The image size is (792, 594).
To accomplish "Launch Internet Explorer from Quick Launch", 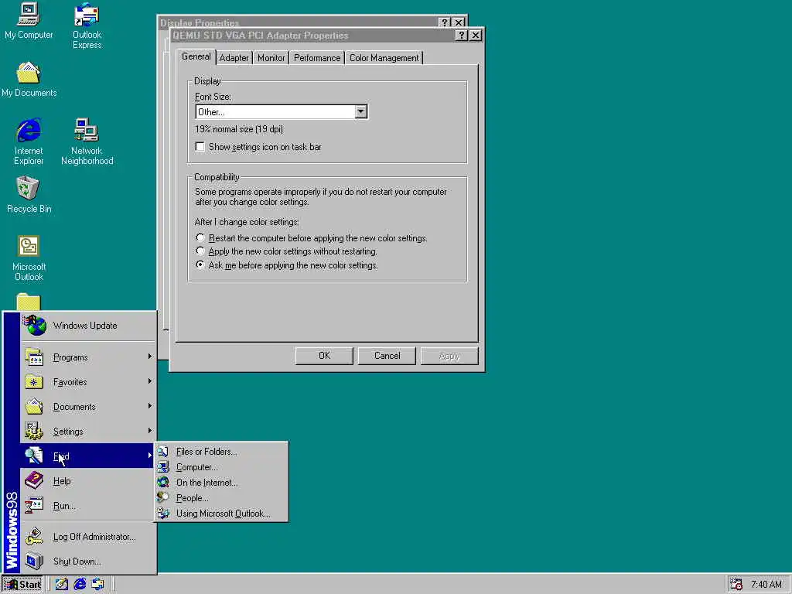I will click(x=80, y=585).
